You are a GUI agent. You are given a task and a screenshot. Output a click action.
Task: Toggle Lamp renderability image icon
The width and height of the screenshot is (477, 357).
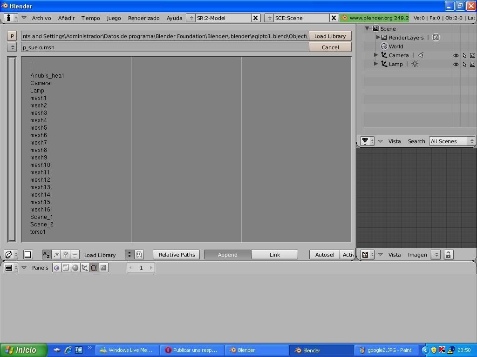(x=472, y=64)
